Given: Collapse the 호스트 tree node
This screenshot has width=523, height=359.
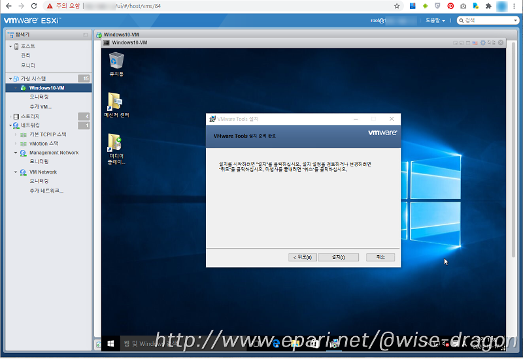Looking at the screenshot, I should click(x=10, y=46).
